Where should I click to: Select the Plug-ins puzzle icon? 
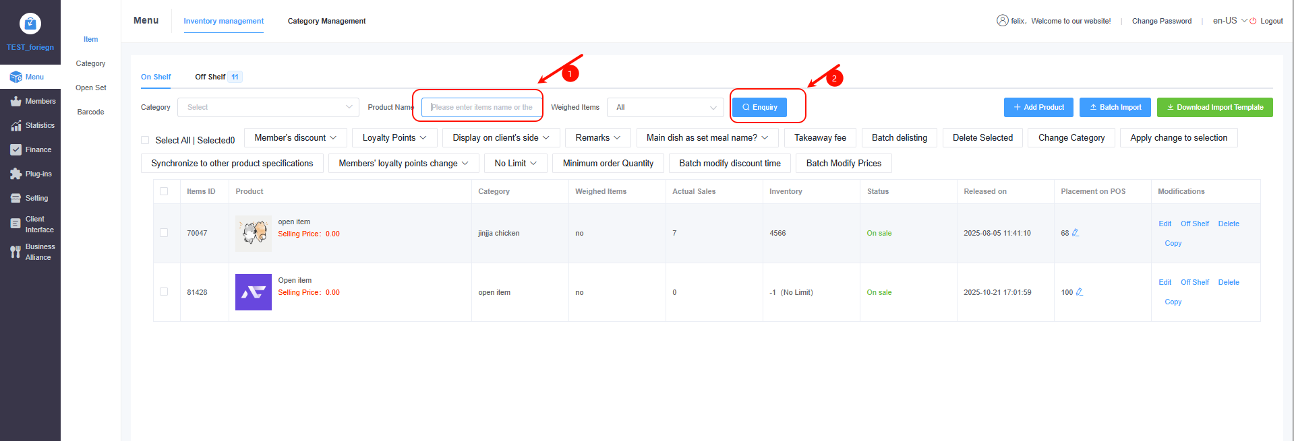pyautogui.click(x=16, y=174)
